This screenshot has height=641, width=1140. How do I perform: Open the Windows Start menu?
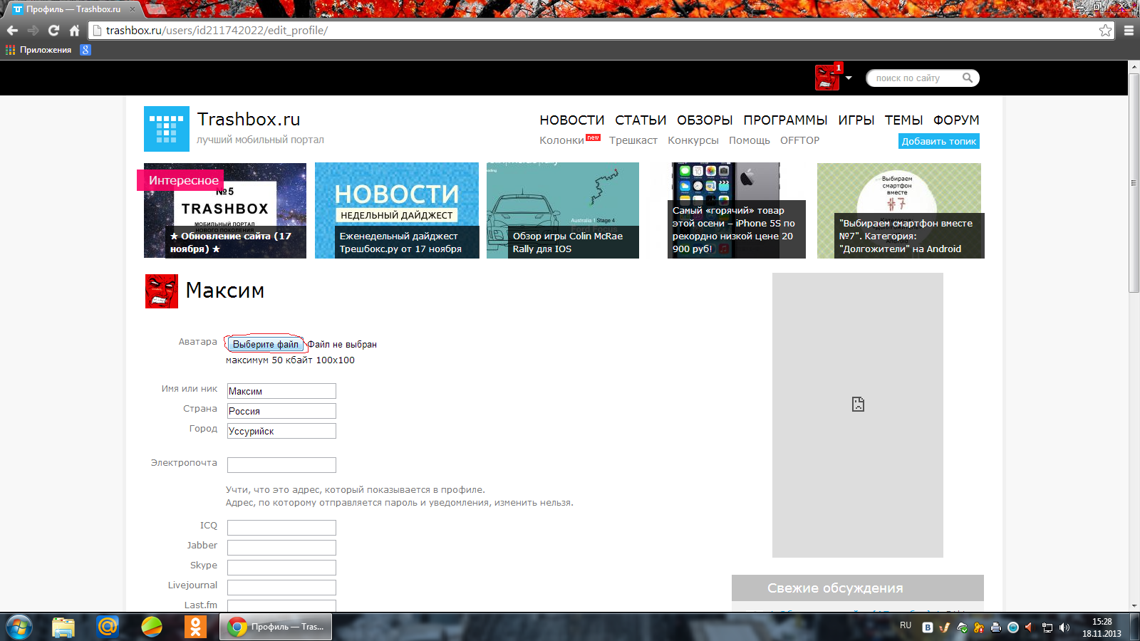pyautogui.click(x=19, y=627)
